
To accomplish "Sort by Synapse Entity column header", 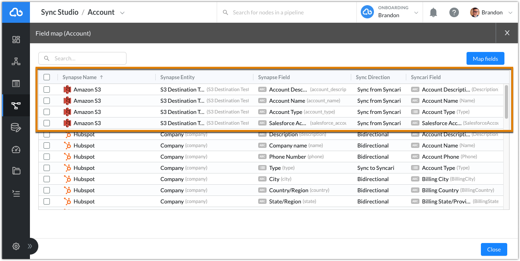I will coord(178,77).
